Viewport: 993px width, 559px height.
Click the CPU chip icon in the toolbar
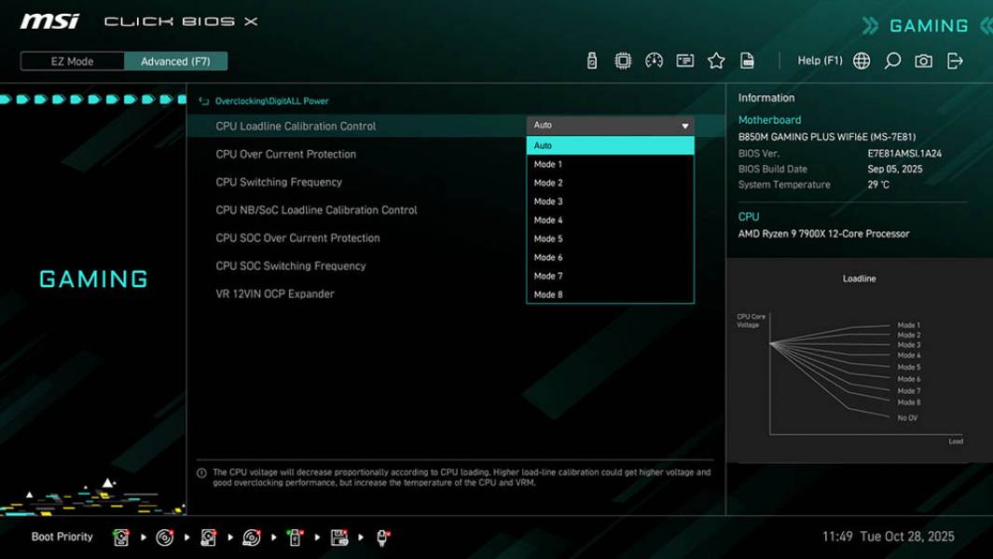pyautogui.click(x=622, y=60)
